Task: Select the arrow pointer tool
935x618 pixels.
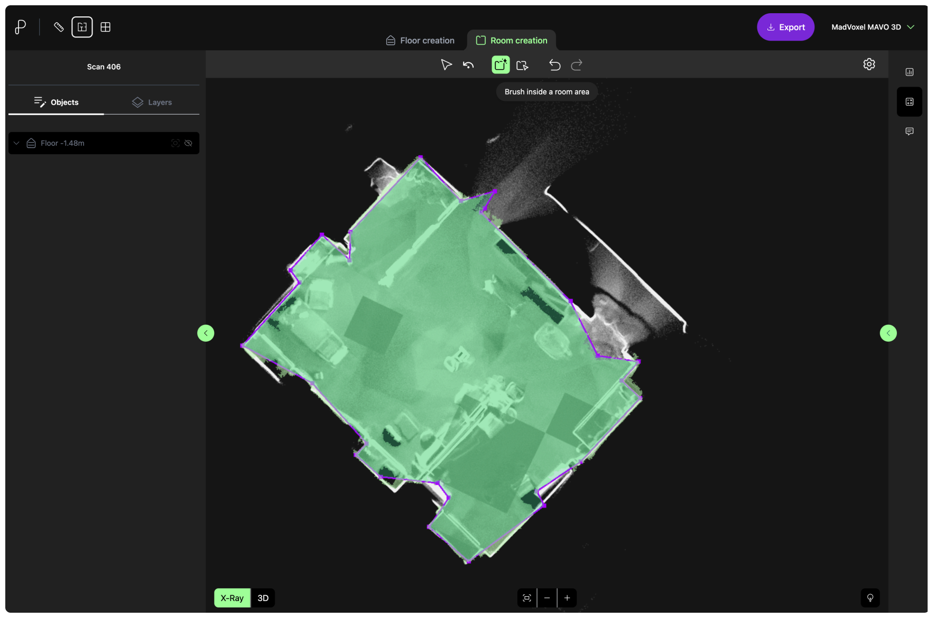Action: pyautogui.click(x=446, y=65)
